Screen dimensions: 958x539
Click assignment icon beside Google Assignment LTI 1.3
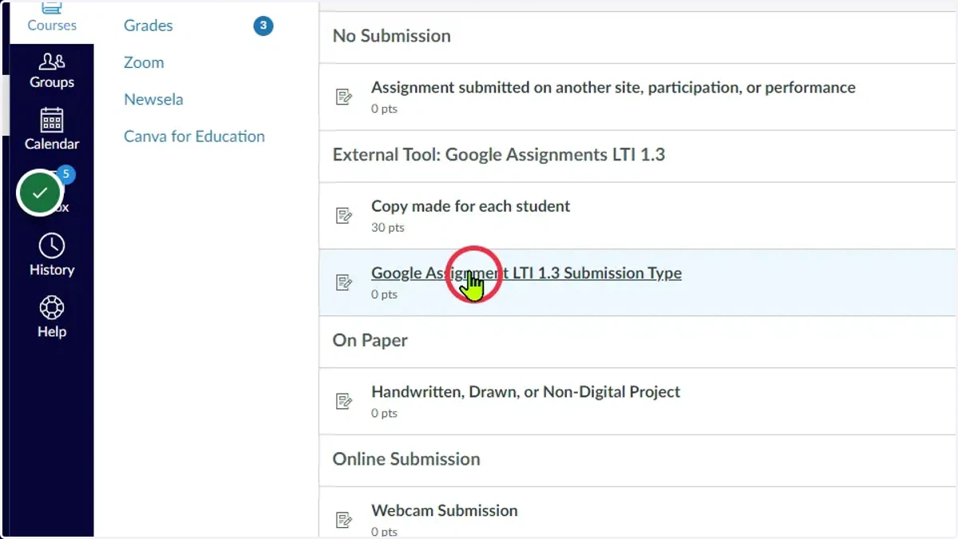click(x=344, y=283)
